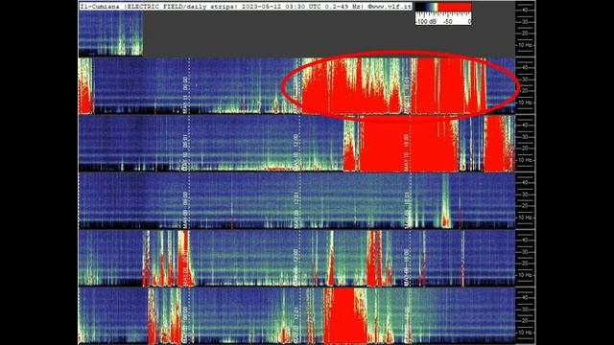Viewport: 614px width, 345px height.
Task: Select the 'MAY 10 06:01' time marker
Action: click(x=185, y=152)
